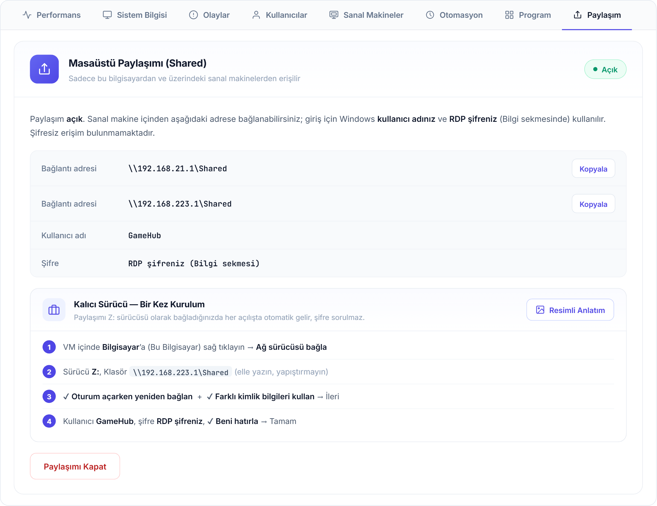Select the Sanal Makineler tab
This screenshot has height=506, width=657.
coord(366,15)
